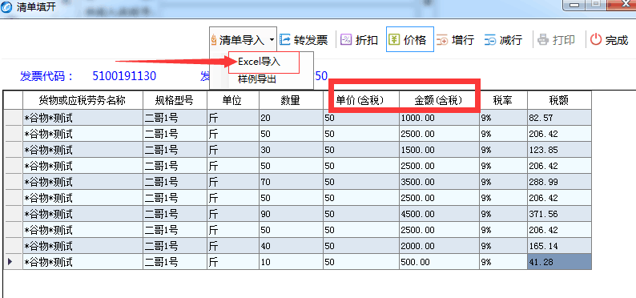This screenshot has height=298, width=636.
Task: Click the 清单导入 toolbar icon
Action: click(214, 40)
